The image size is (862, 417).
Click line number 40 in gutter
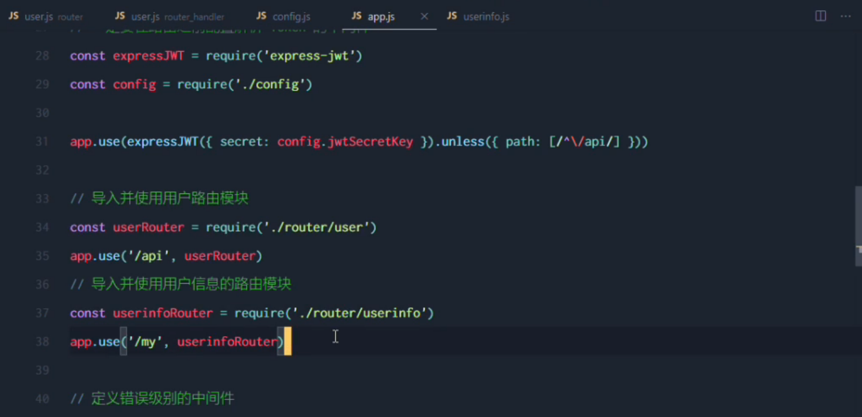[x=42, y=399]
